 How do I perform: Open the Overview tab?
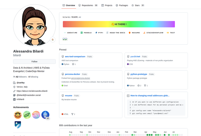pos(69,5)
